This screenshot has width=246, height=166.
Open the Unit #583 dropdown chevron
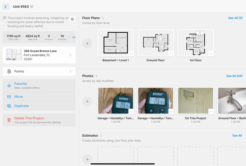pos(32,7)
